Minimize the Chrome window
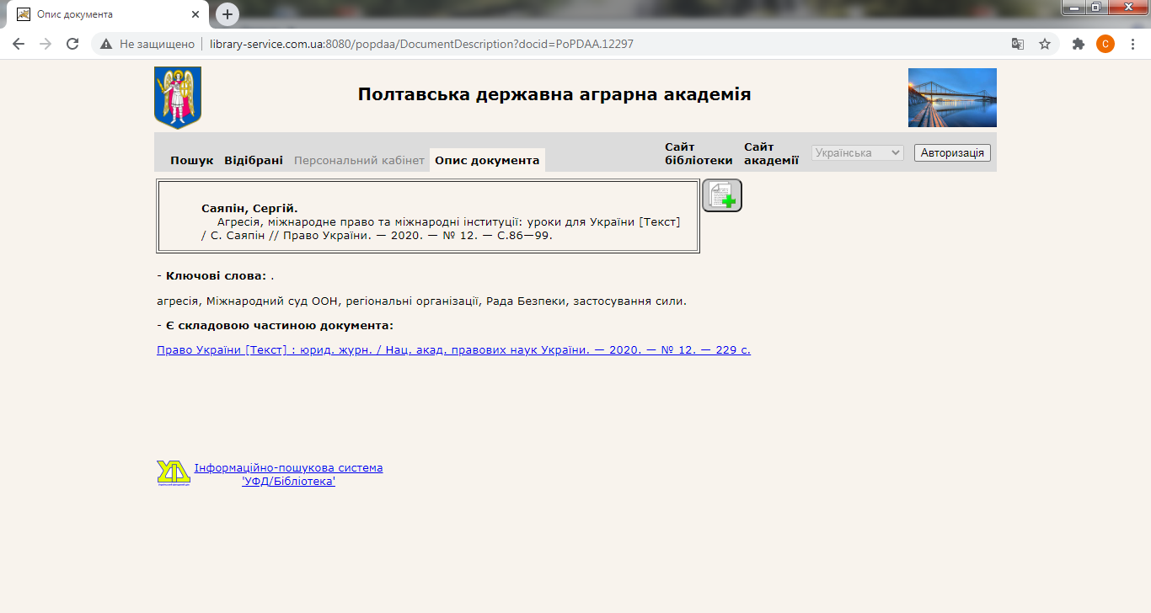Viewport: 1151px width, 613px height. click(1074, 8)
